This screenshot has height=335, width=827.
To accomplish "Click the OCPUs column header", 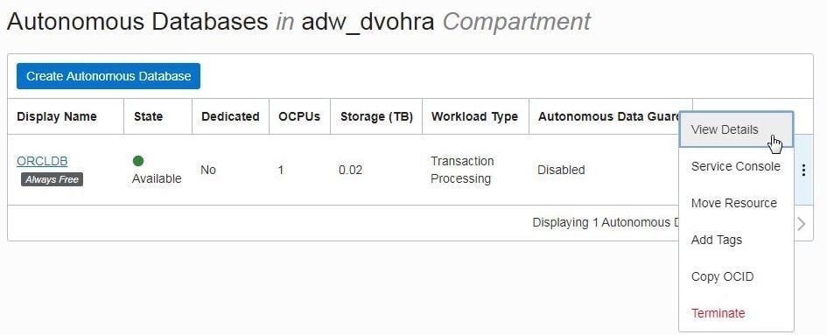I will click(x=299, y=116).
